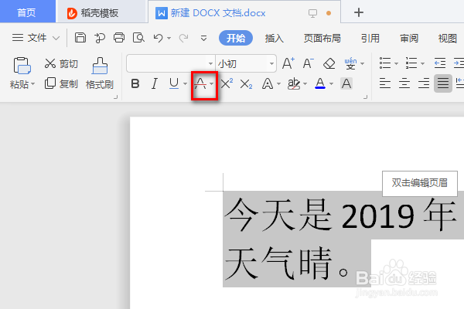
Task: Align text left
Action: (x=385, y=83)
